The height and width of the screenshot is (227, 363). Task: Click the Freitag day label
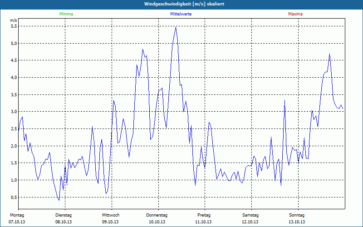point(204,215)
